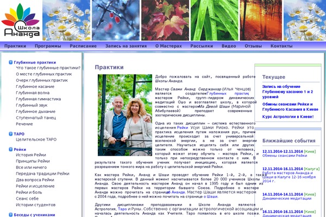
Task: Click the red berries header image
Action: click(x=116, y=20)
